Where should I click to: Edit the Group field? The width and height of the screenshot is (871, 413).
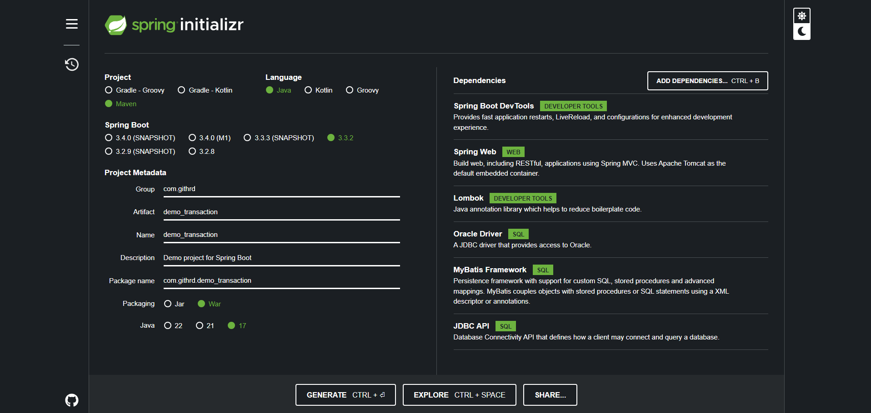pyautogui.click(x=281, y=189)
